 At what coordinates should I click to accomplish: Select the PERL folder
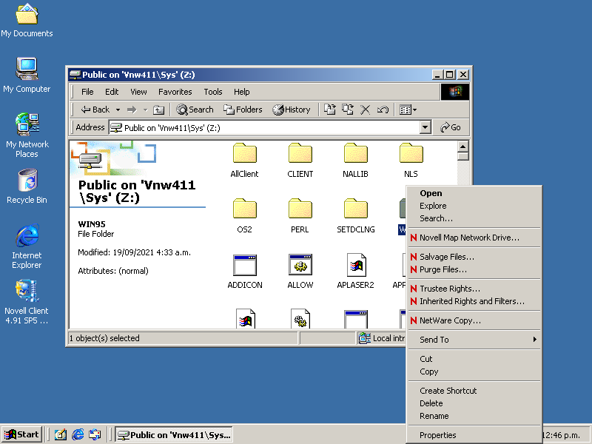coord(300,216)
